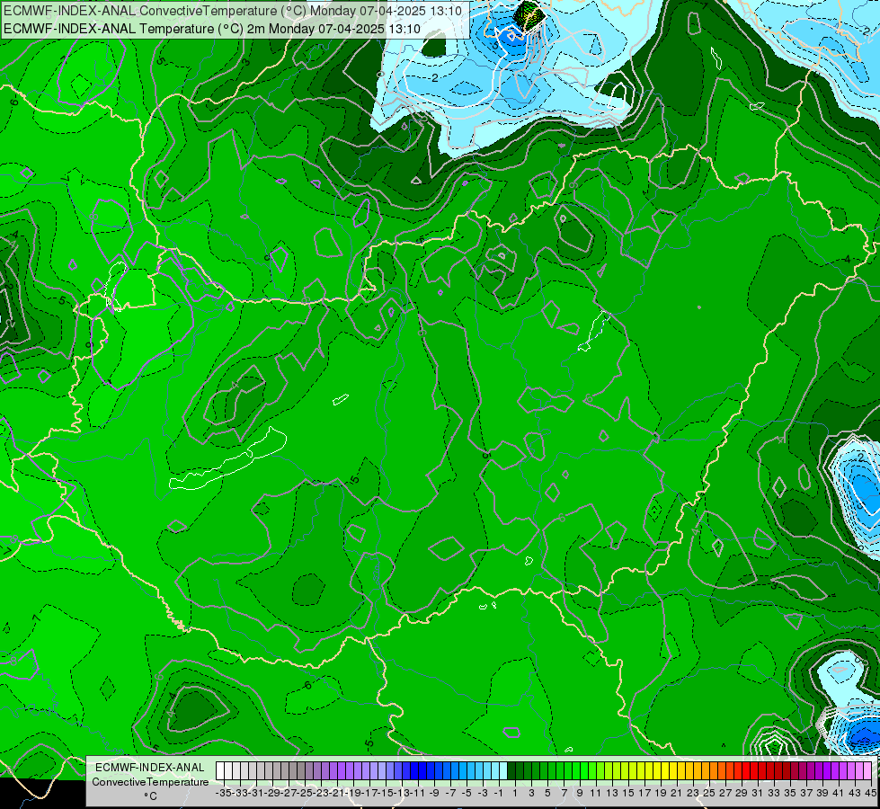
Task: Click the -35 legend scale label
Action: (224, 793)
